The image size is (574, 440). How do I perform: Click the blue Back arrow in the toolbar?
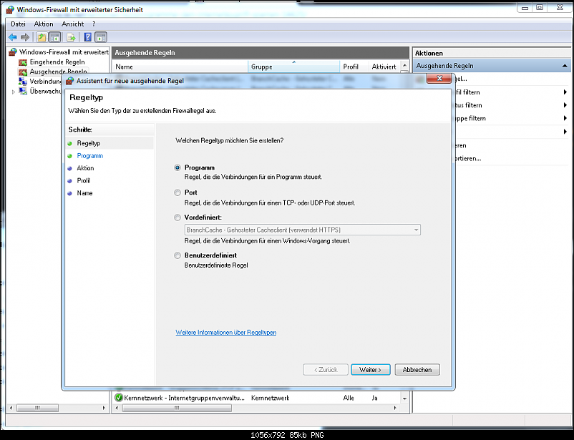13,37
